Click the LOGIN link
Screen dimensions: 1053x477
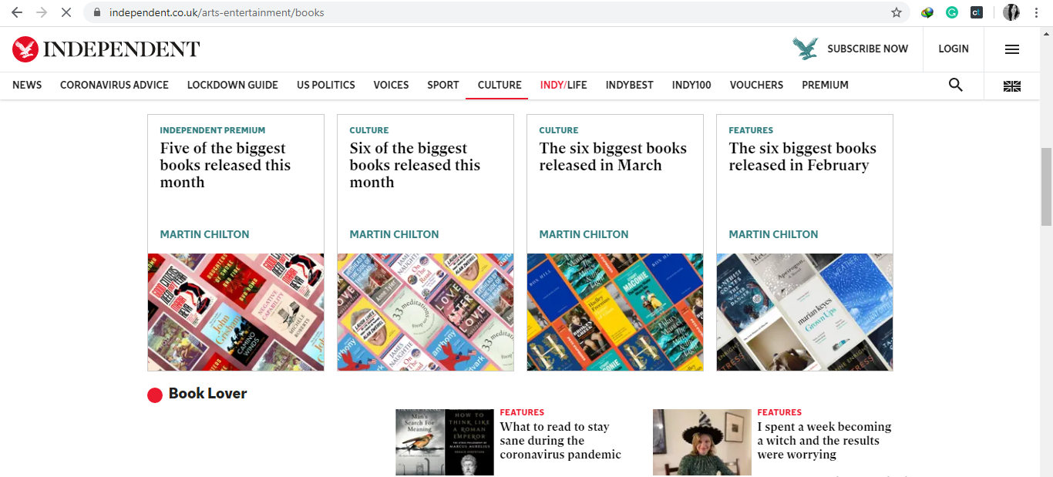pyautogui.click(x=954, y=49)
